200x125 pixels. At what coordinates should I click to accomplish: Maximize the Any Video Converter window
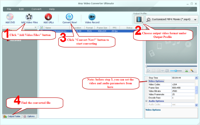click(x=192, y=4)
